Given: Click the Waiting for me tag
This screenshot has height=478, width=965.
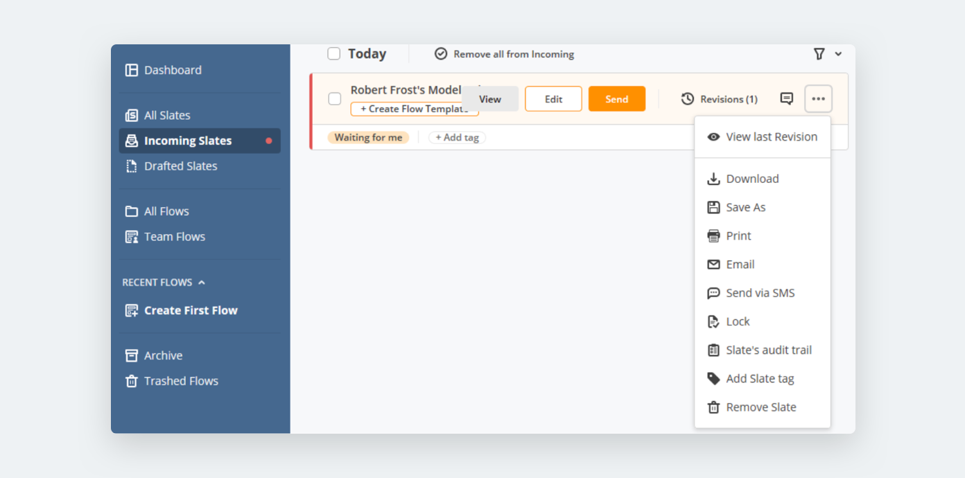Looking at the screenshot, I should (x=368, y=137).
